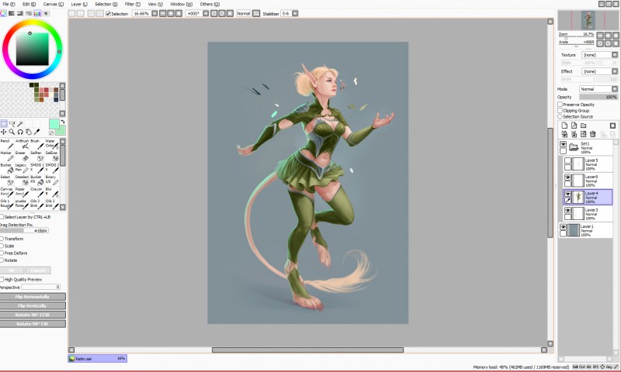This screenshot has width=621, height=372.
Task: Open the zoom percentage dropdown in toolbar
Action: [x=154, y=13]
